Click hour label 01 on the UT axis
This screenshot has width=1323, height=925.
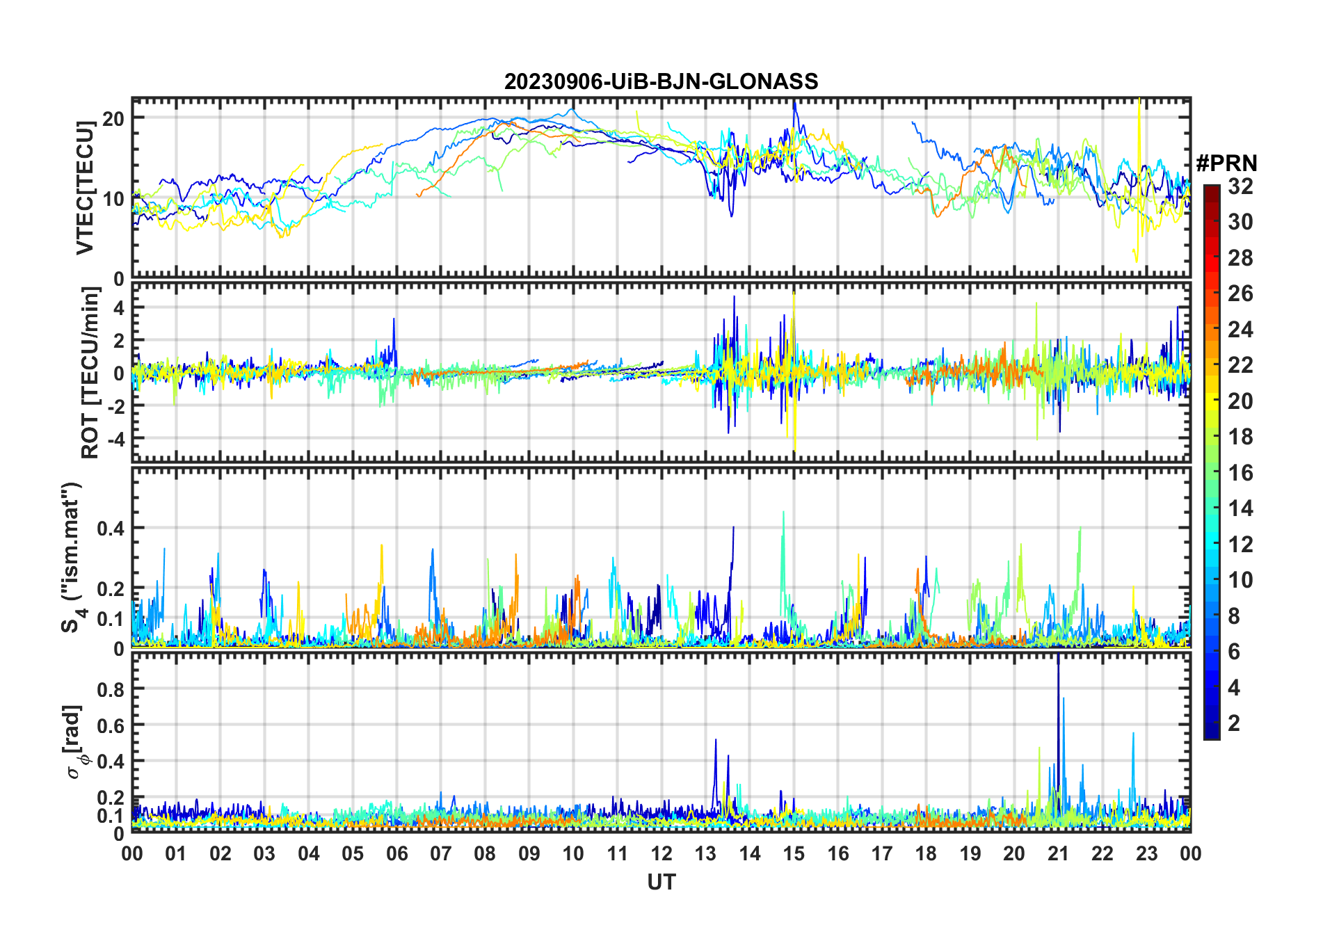point(176,853)
